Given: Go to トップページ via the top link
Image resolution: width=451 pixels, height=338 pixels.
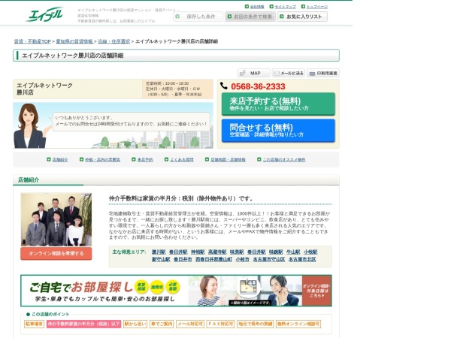Looking at the screenshot, I should [316, 6].
